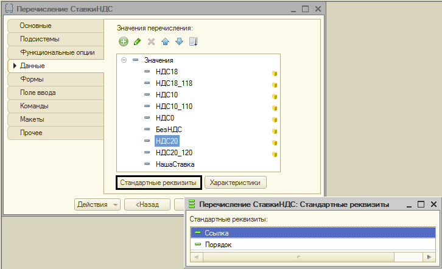Collapse the Значения tree node

coord(124,60)
